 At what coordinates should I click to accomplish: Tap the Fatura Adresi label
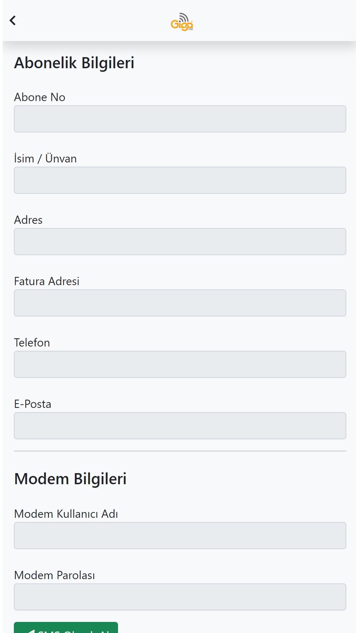pyautogui.click(x=46, y=281)
